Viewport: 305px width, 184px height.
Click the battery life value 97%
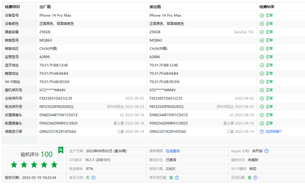[89, 169]
